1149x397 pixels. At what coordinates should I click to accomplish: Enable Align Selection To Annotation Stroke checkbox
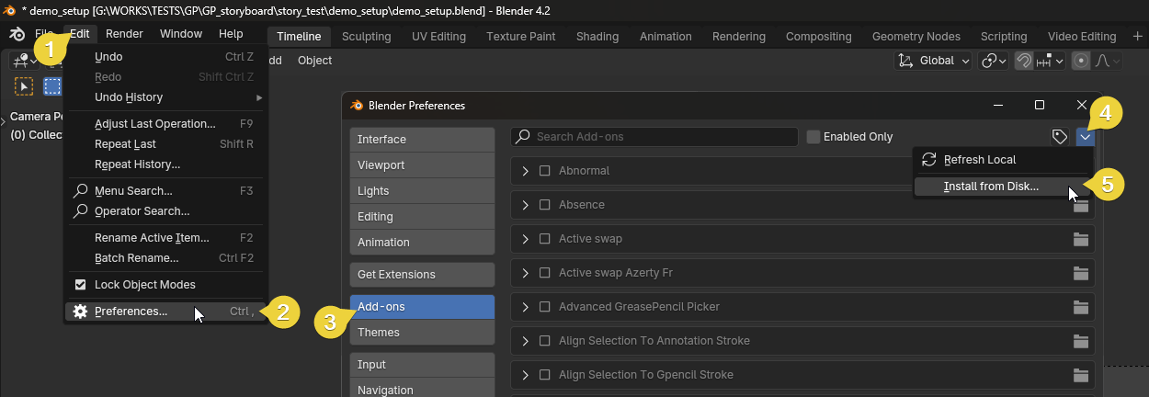544,341
